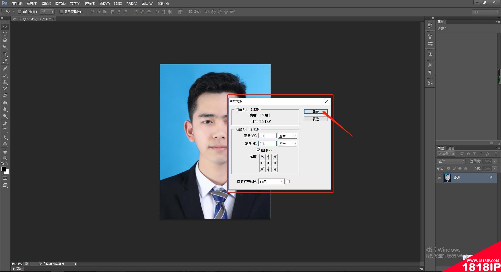Image resolution: width=501 pixels, height=272 pixels.
Task: Open the 文件(F) menu
Action: (x=17, y=3)
